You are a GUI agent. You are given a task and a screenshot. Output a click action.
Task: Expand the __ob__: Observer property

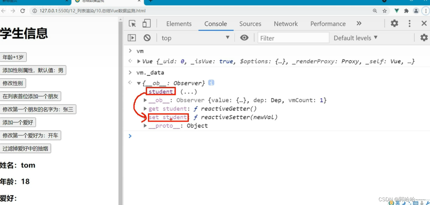145,100
